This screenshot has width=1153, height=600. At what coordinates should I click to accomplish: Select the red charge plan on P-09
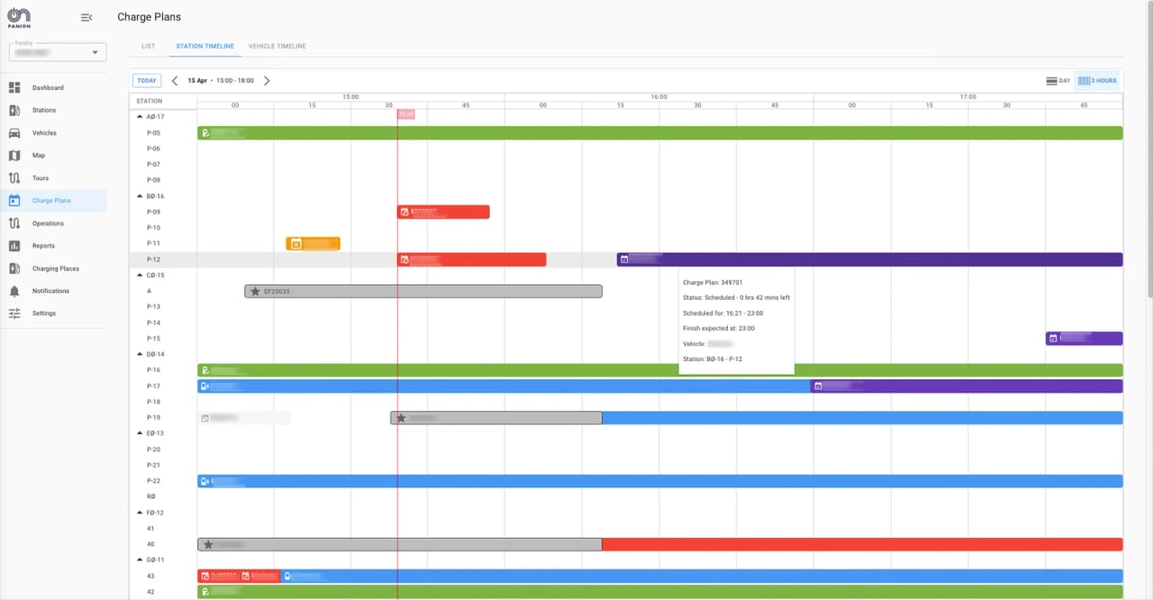(443, 212)
